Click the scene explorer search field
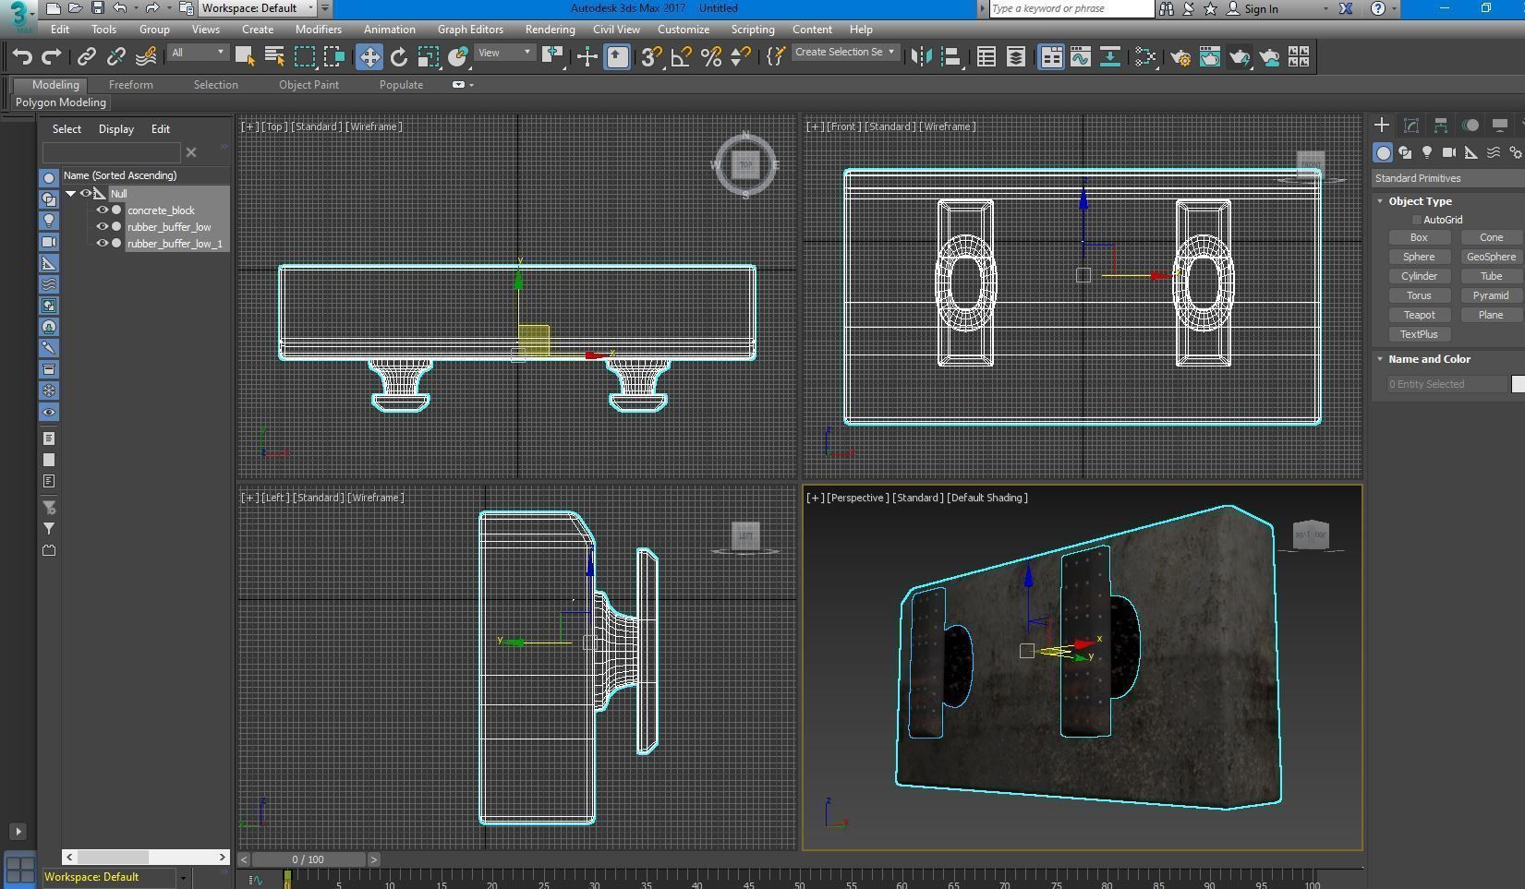 (111, 152)
